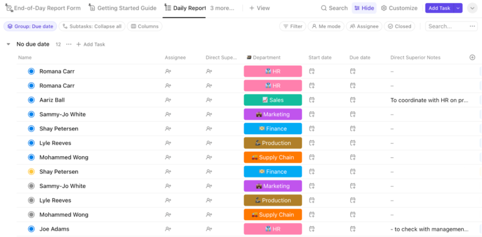Click the gray status circle for Sammy-Jo White
This screenshot has width=482, height=237.
[x=31, y=186]
